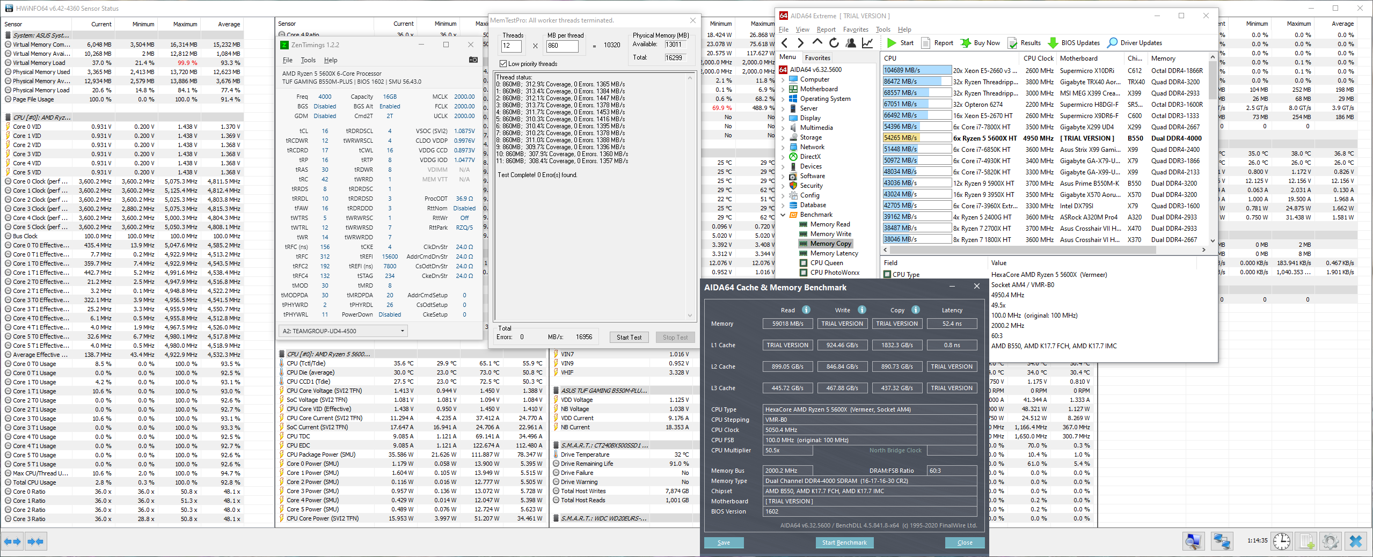Expand the Operating System tree node
The height and width of the screenshot is (557, 1373).
(783, 99)
